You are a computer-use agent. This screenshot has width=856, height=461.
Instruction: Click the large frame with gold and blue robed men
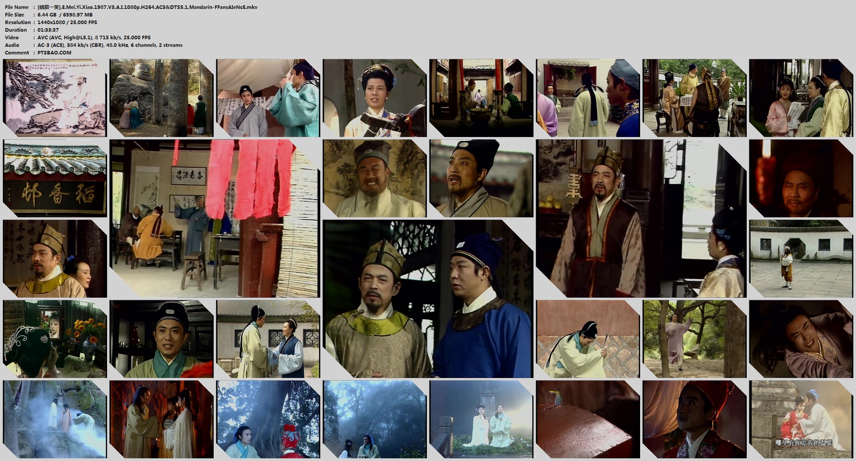[428, 299]
